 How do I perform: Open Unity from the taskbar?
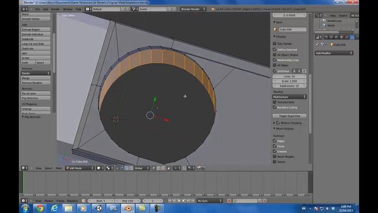tap(98, 208)
